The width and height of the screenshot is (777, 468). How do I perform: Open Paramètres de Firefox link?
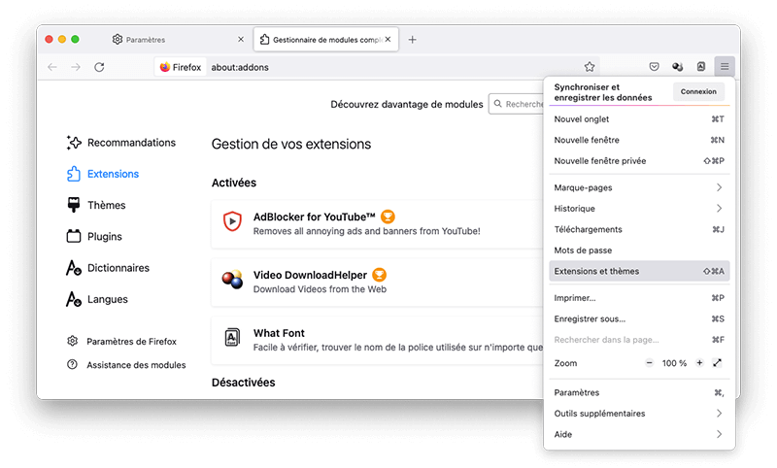(122, 341)
